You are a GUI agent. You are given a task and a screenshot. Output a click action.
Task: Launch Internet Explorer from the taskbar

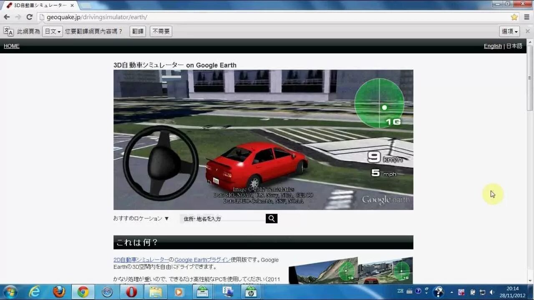click(x=35, y=292)
